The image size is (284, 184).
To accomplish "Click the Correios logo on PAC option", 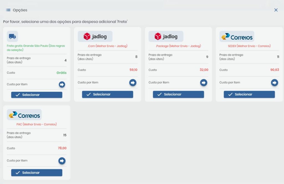I will click(24, 115).
